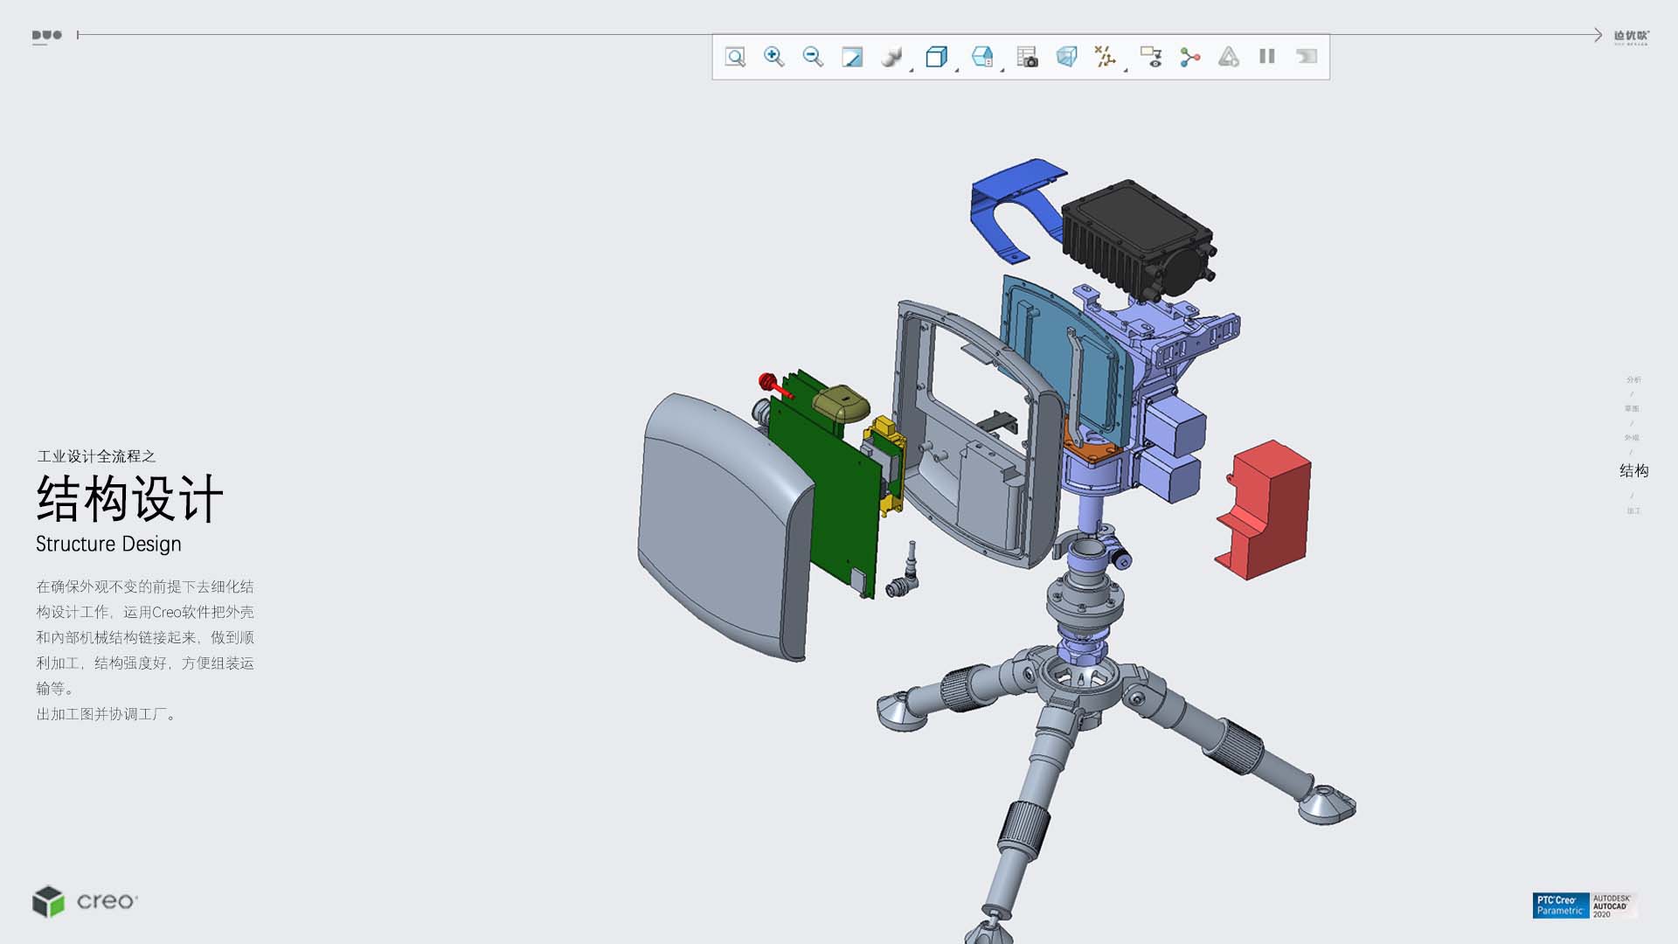
Task: Click the Annotation display icon
Action: point(1151,57)
